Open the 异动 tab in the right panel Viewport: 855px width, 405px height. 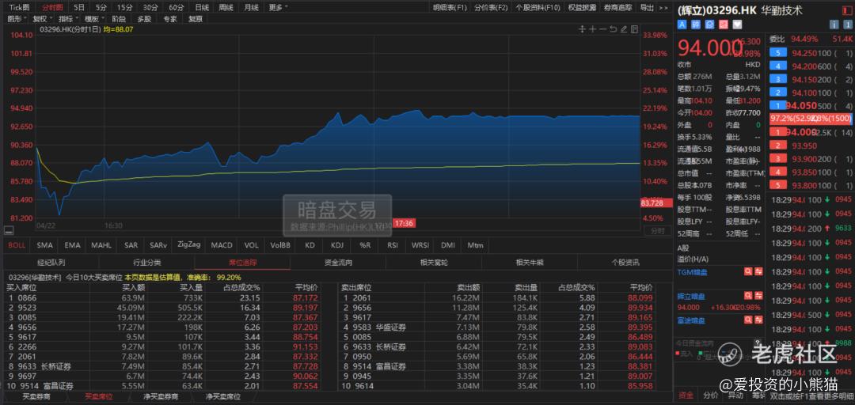(x=735, y=396)
